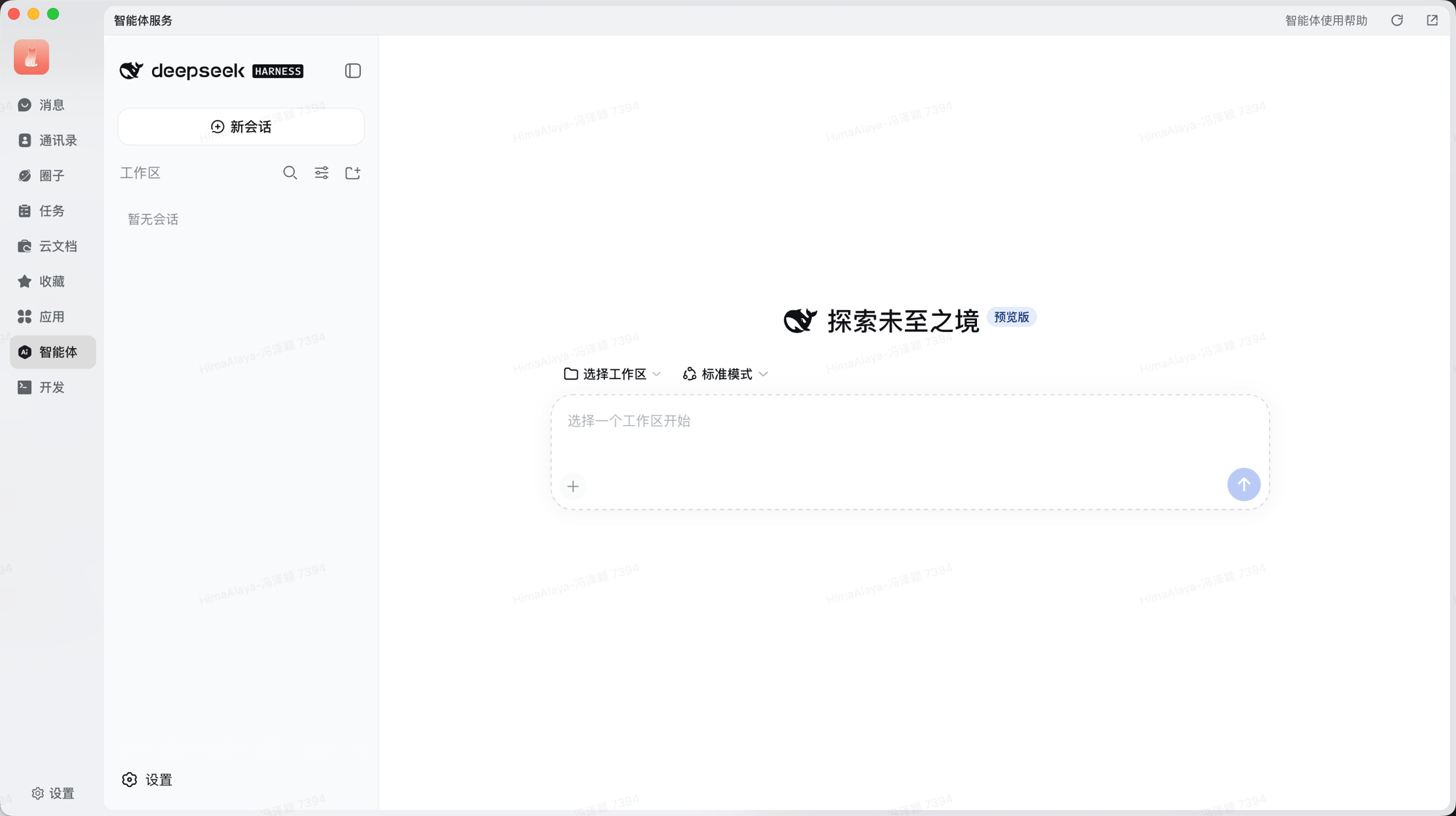Search workspaces with the magnifier icon

[290, 173]
